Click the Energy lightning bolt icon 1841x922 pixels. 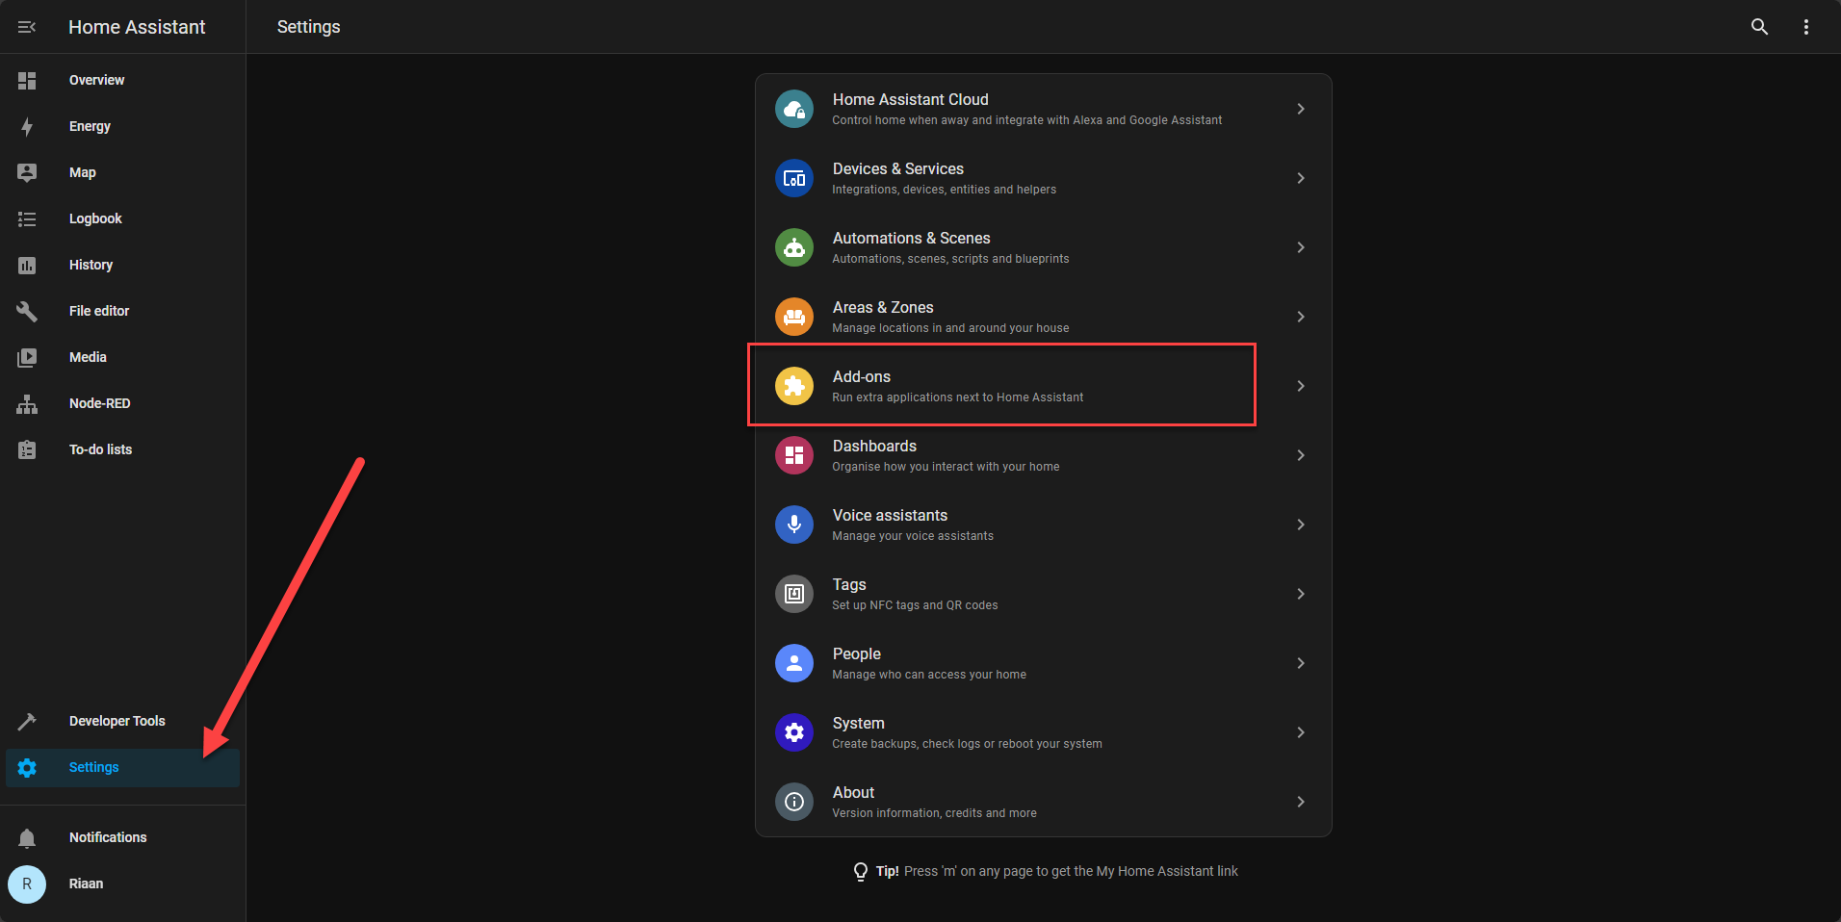pos(27,127)
